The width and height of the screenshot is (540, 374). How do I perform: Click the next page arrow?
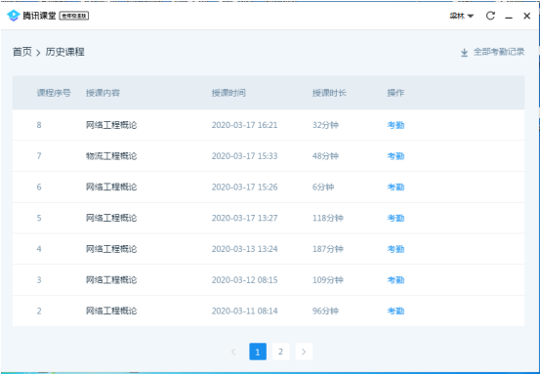tap(304, 352)
